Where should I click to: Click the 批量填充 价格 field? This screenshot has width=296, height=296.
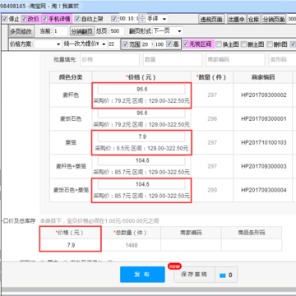pyautogui.click(x=109, y=59)
